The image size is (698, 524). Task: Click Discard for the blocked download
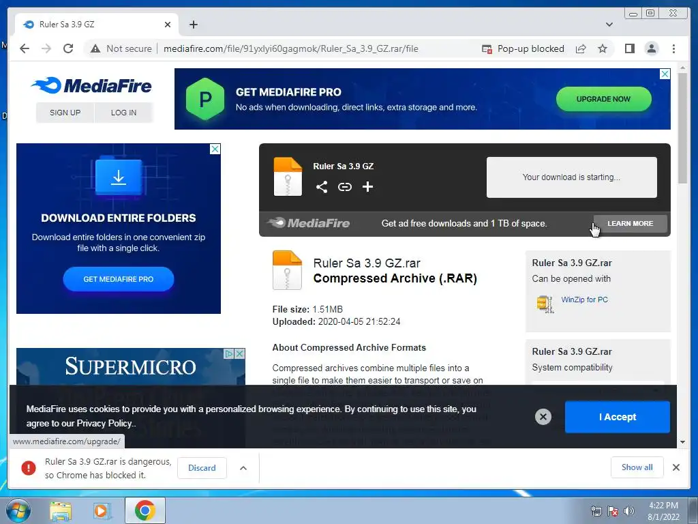click(x=202, y=468)
